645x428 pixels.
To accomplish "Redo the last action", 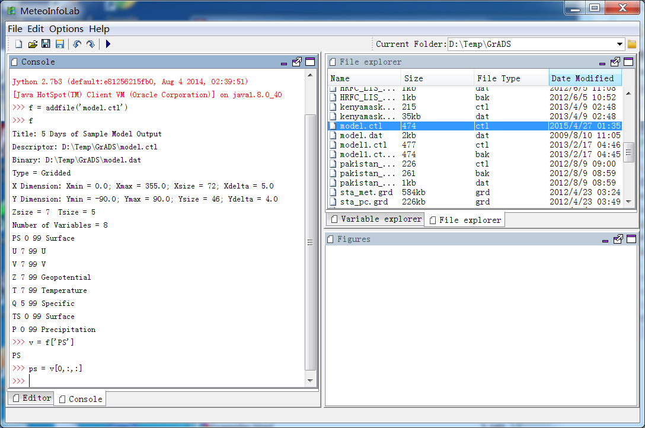I will pyautogui.click(x=91, y=44).
